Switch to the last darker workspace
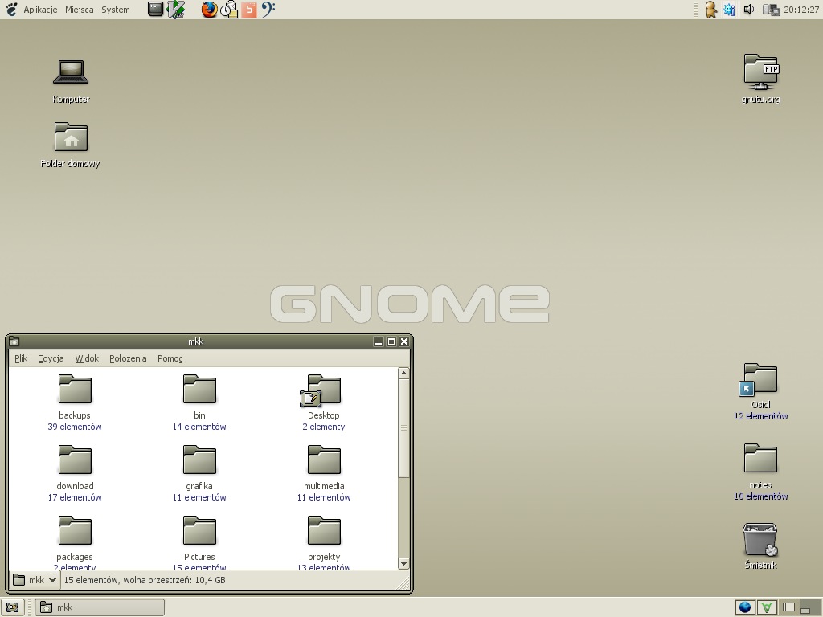Image resolution: width=823 pixels, height=617 pixels. 810,607
